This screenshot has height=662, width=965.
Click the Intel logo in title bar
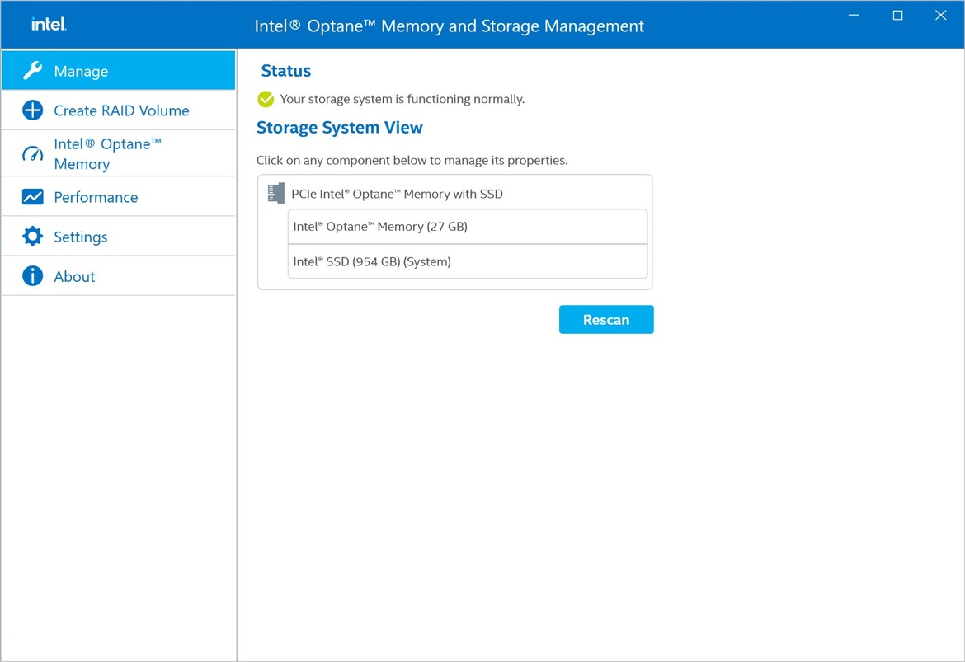coord(49,25)
